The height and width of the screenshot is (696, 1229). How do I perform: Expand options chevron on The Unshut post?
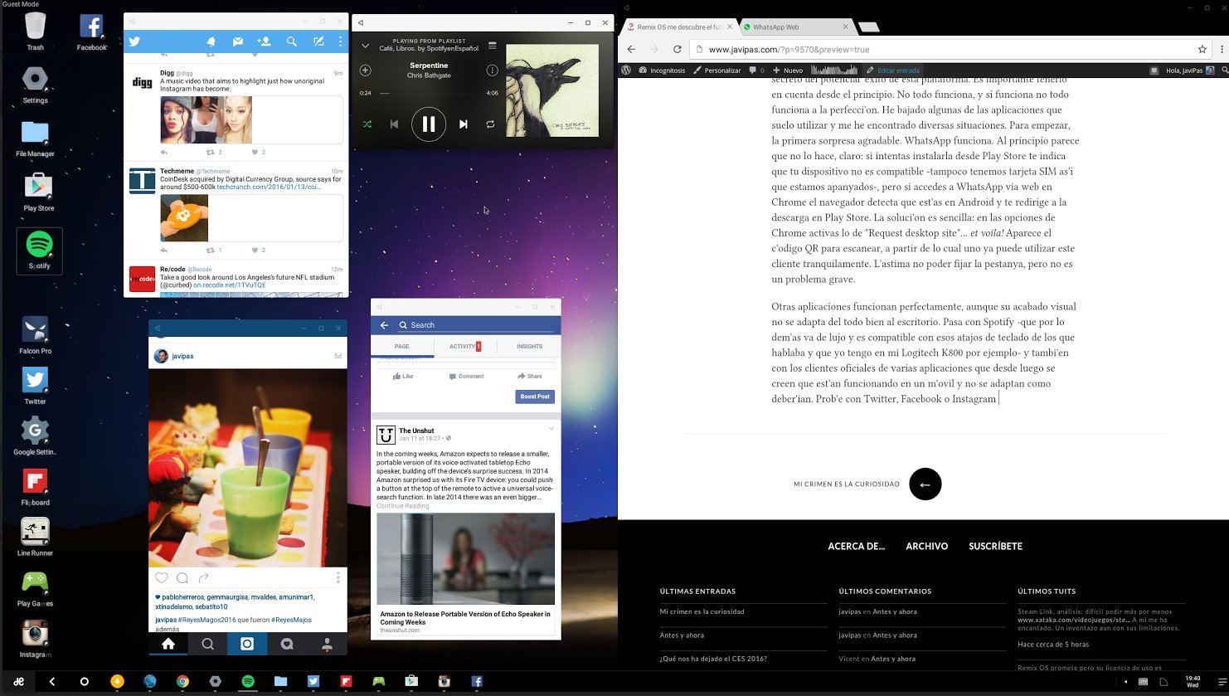(551, 429)
